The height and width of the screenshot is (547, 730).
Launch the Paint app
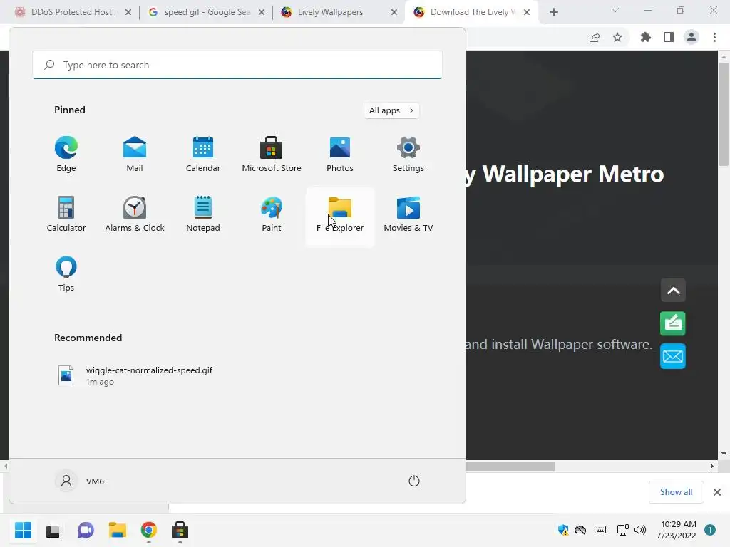click(272, 214)
